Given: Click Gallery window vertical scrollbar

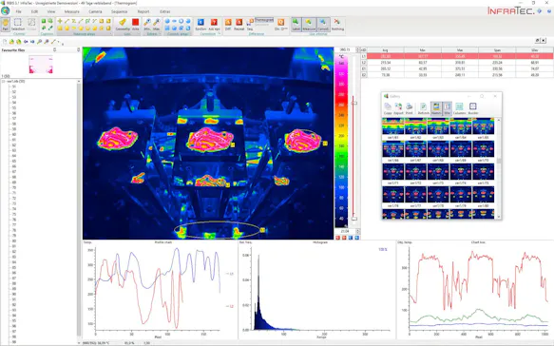Looking at the screenshot, I should pos(499,168).
